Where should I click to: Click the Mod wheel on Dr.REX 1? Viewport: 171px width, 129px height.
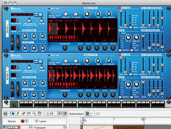pos(18,42)
